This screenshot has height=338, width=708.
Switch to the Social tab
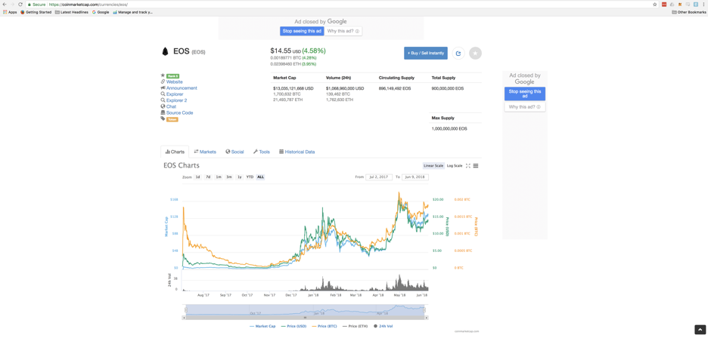tap(234, 152)
